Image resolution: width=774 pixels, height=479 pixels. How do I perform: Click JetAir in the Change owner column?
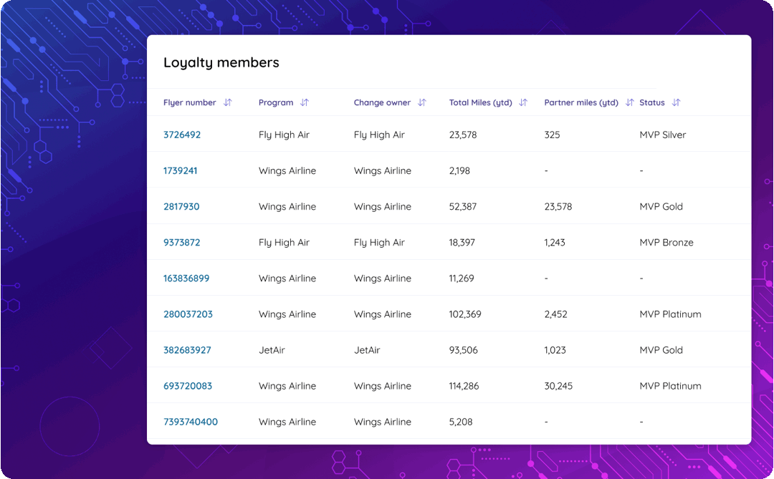tap(367, 350)
